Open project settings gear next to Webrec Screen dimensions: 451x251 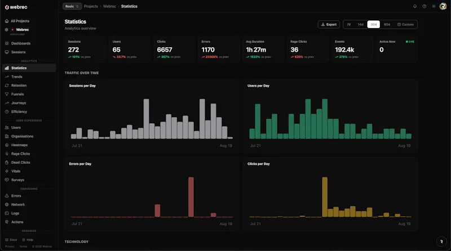coord(7,30)
